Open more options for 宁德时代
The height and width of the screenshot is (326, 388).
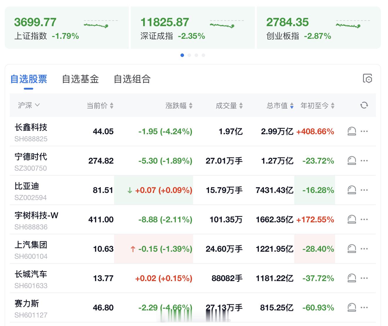364,161
